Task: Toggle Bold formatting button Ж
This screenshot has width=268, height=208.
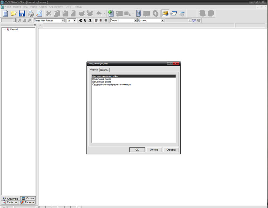Action: pyautogui.click(x=80, y=20)
